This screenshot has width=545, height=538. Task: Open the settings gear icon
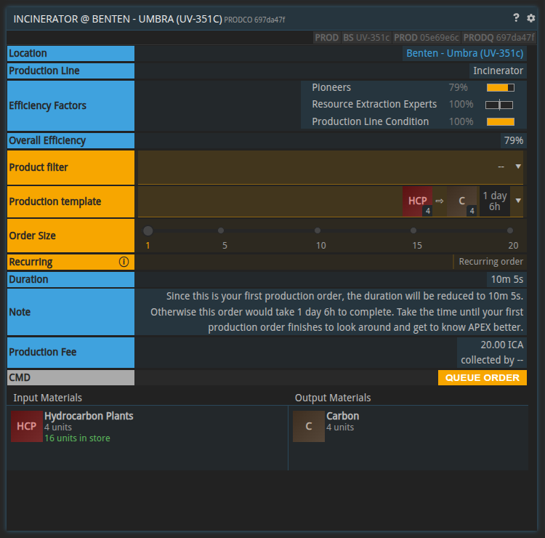530,18
